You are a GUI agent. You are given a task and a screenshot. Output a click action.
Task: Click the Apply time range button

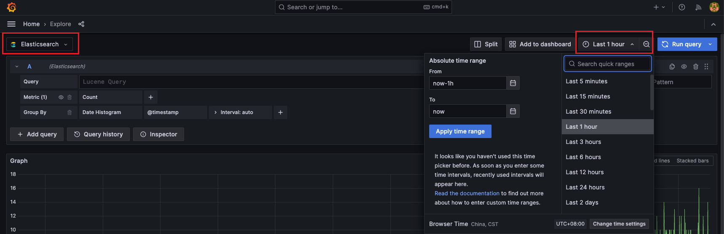point(460,131)
